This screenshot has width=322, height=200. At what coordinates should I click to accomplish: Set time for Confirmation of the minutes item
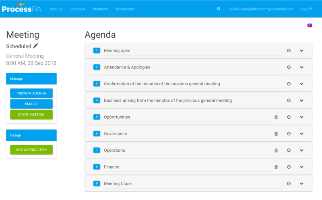(x=289, y=84)
